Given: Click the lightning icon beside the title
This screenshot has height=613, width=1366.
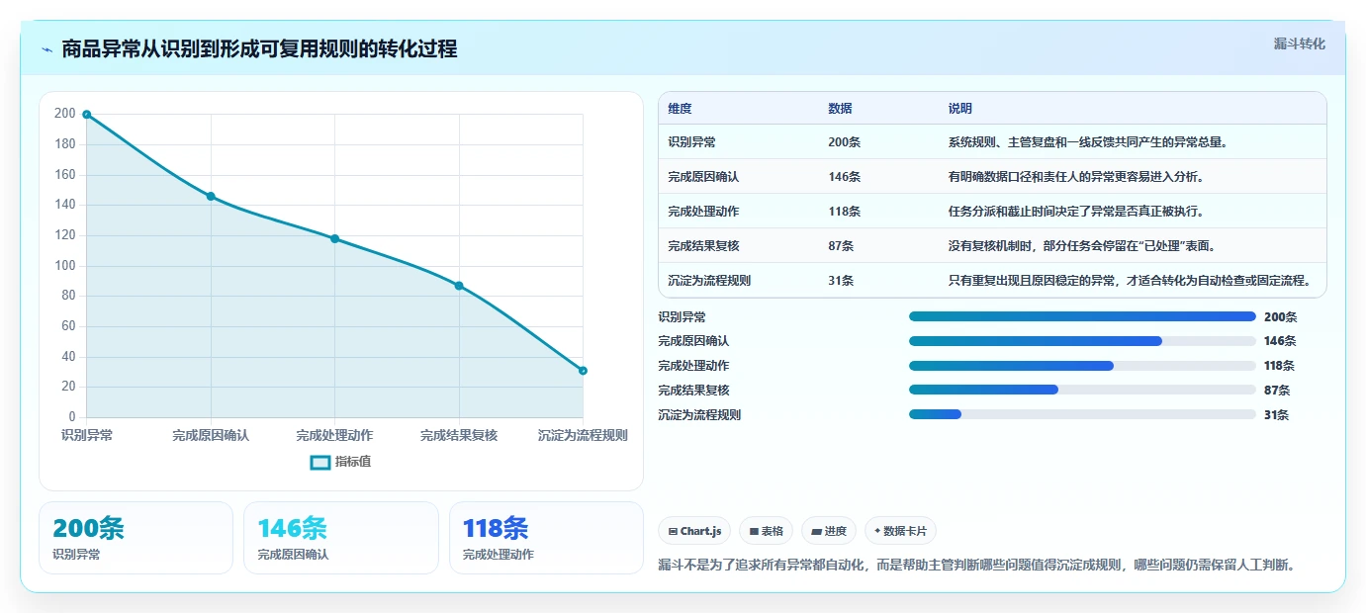Looking at the screenshot, I should pyautogui.click(x=47, y=49).
